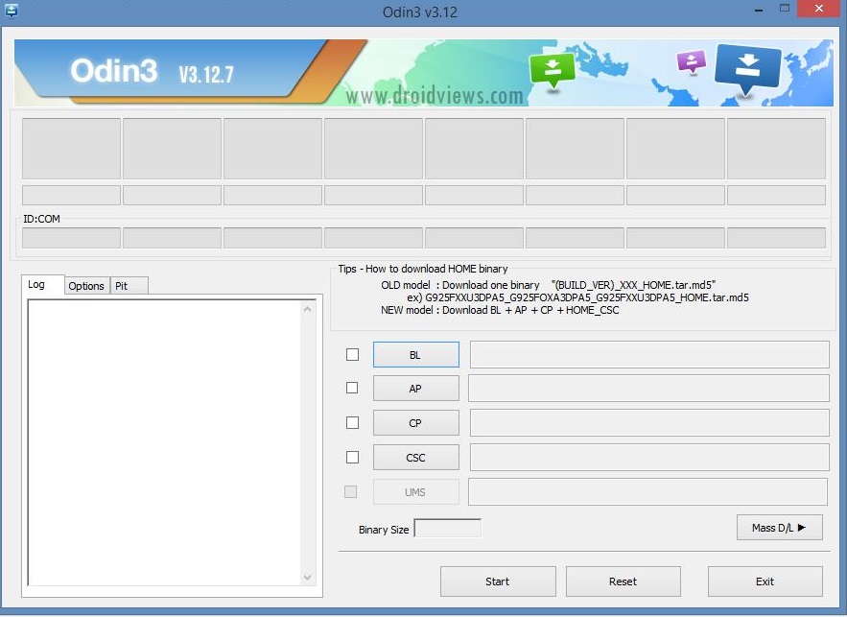
Task: Open the Options tab
Action: [86, 286]
